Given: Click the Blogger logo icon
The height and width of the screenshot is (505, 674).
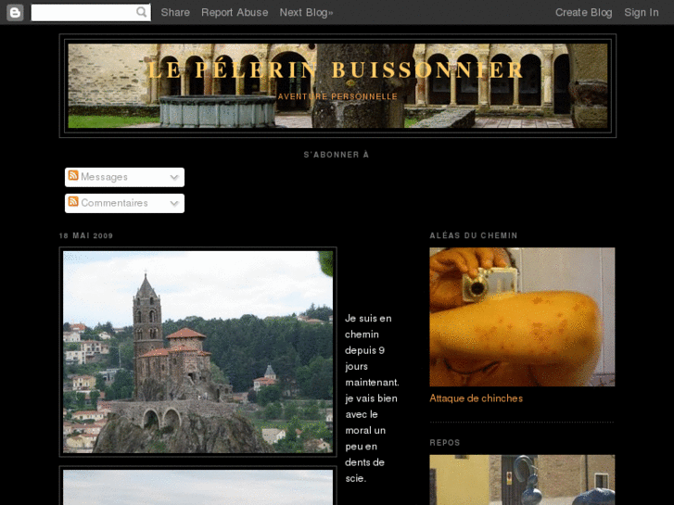Looking at the screenshot, I should click(x=15, y=12).
